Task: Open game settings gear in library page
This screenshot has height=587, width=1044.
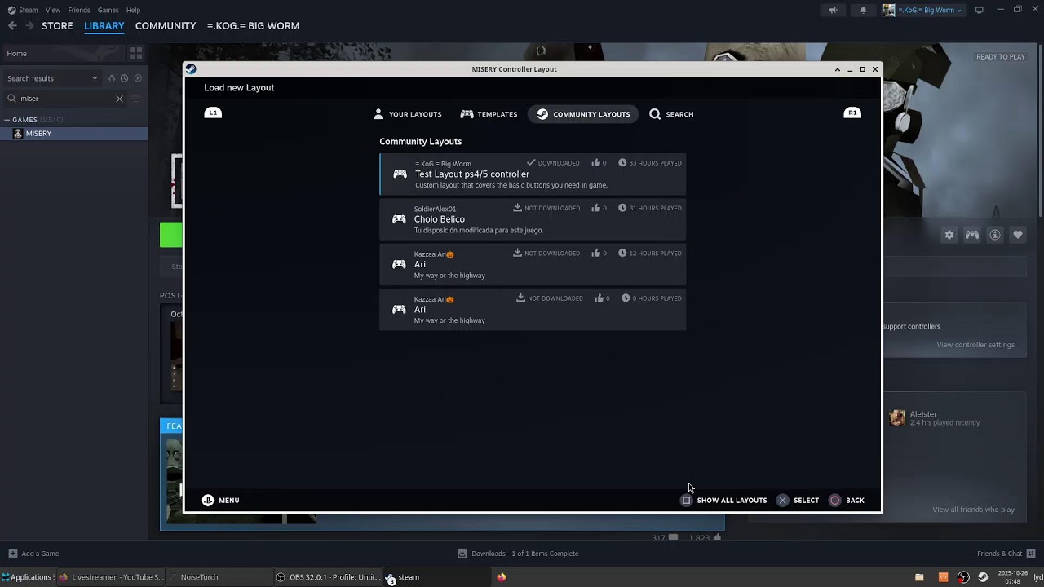Action: [949, 235]
